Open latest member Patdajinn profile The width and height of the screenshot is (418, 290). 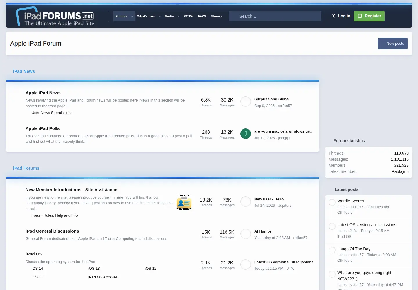tap(400, 171)
